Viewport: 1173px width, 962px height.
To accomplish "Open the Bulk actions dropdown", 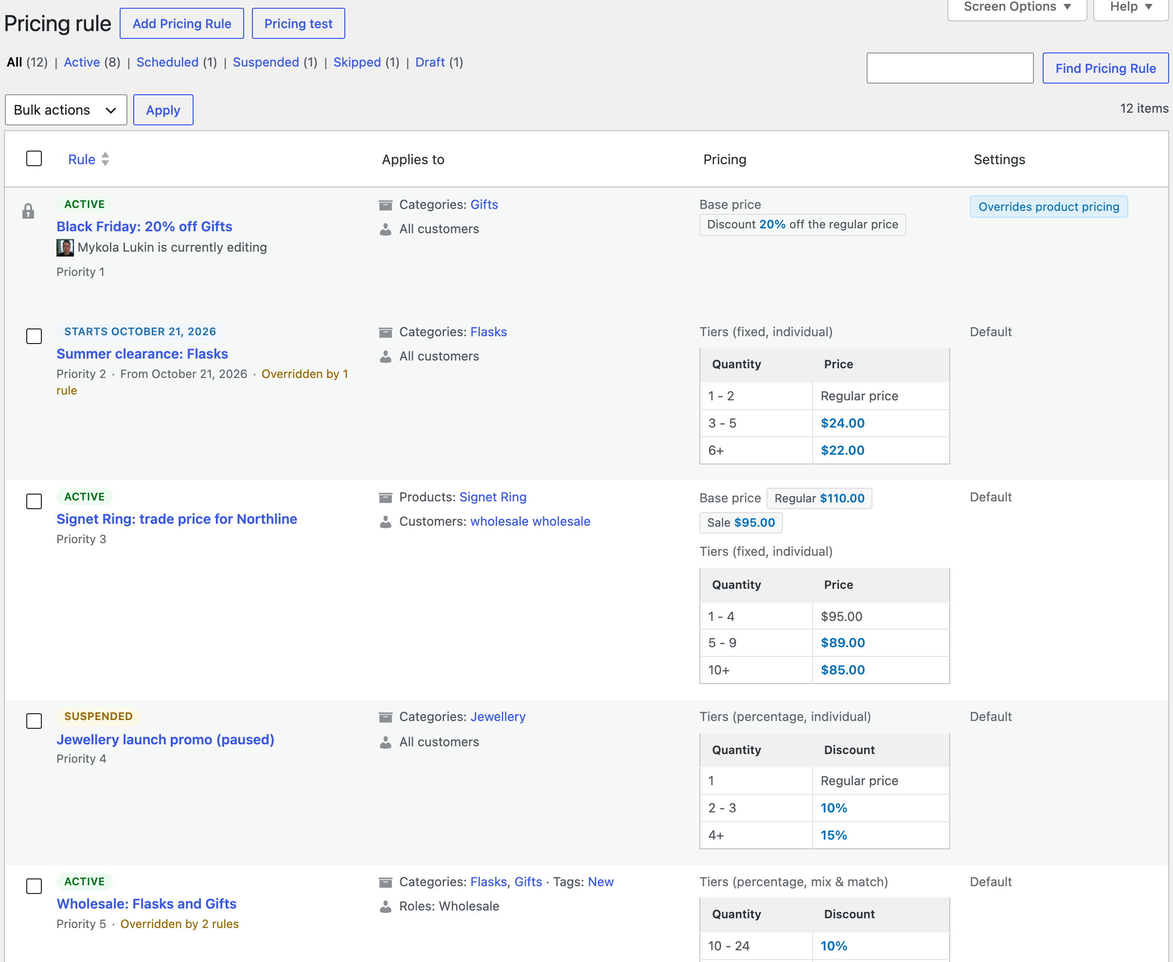I will pyautogui.click(x=66, y=110).
